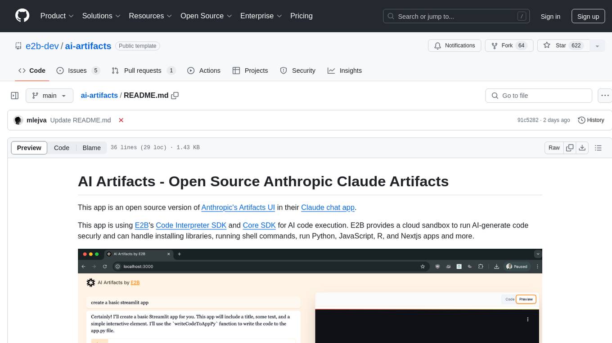Open commit 91c5282
Screen dimensions: 612x343
528,120
